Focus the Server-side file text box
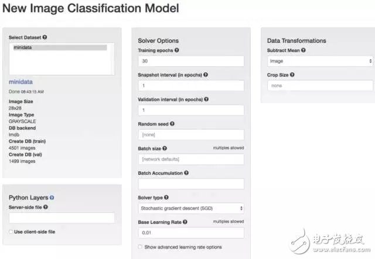 pos(62,218)
